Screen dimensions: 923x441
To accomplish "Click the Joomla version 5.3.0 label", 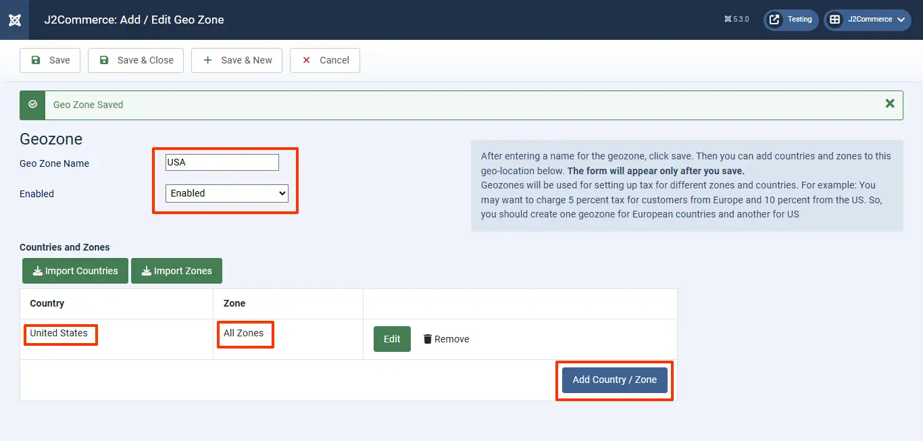I will click(x=737, y=20).
